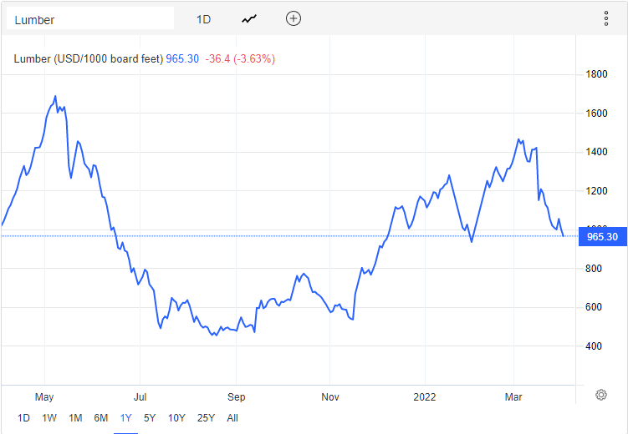Open chart settings gear icon

(600, 395)
